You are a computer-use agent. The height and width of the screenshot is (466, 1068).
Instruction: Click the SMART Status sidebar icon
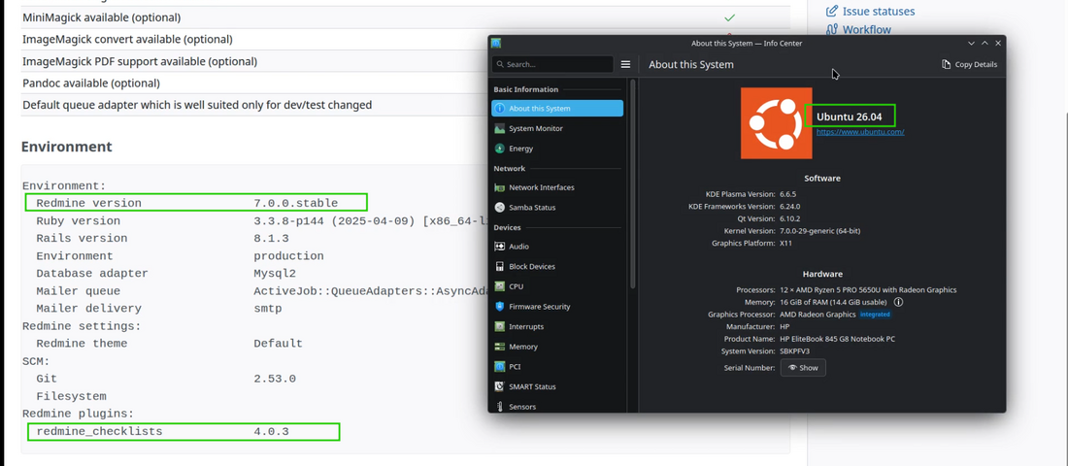pos(500,387)
